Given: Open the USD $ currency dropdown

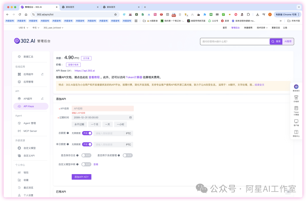Looking at the screenshot, I should tap(24, 28).
